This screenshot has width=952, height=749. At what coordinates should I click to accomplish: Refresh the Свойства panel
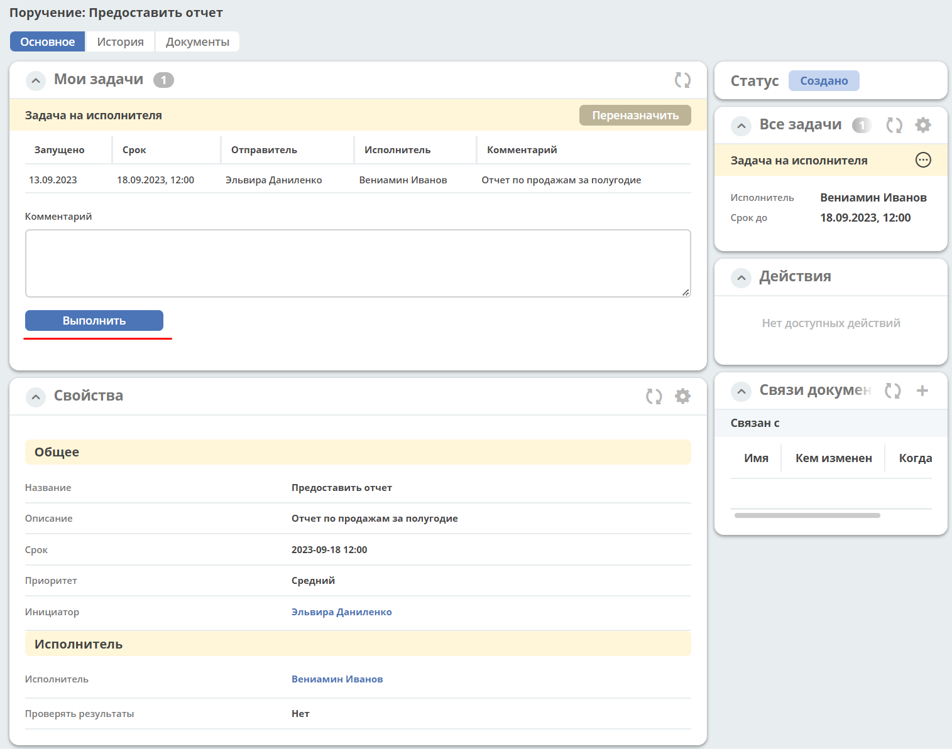(654, 396)
